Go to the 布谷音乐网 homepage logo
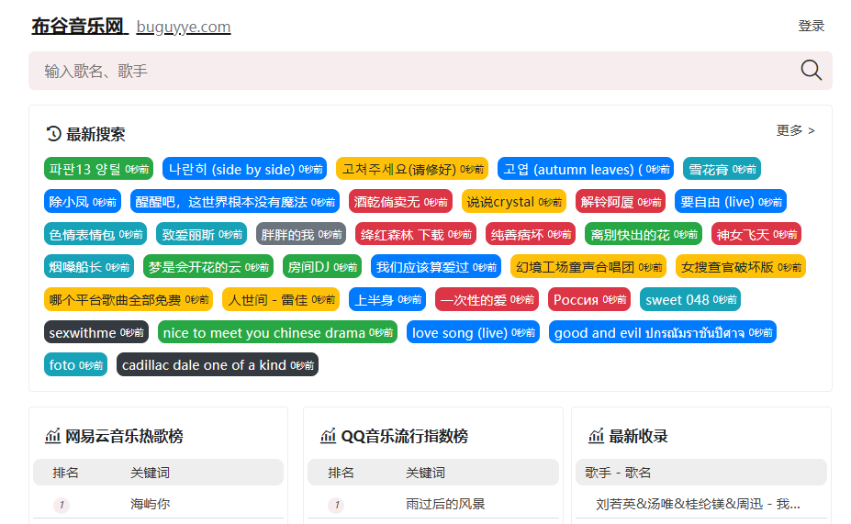This screenshot has height=524, width=851. pyautogui.click(x=78, y=27)
